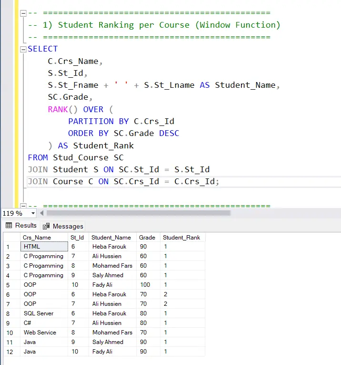Switch to the Messages tab

63,226
